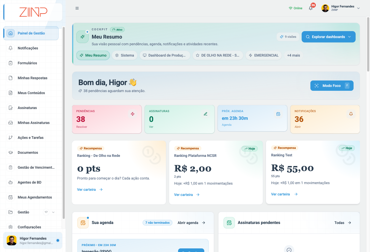Click the Documentos graduation cap icon
This screenshot has width=370, height=252.
[11, 152]
